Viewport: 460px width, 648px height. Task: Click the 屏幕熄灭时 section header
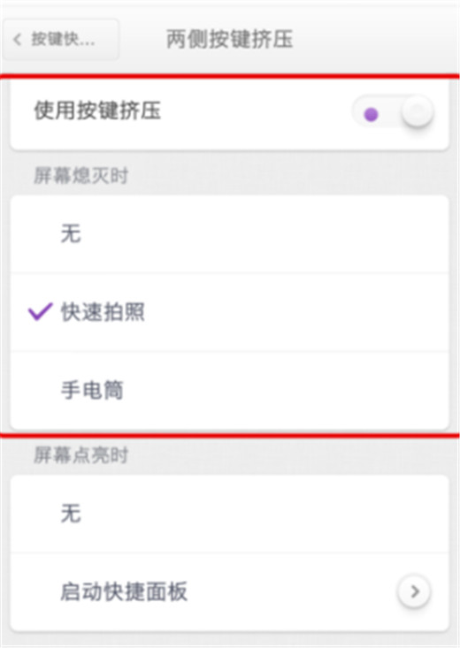pyautogui.click(x=81, y=176)
